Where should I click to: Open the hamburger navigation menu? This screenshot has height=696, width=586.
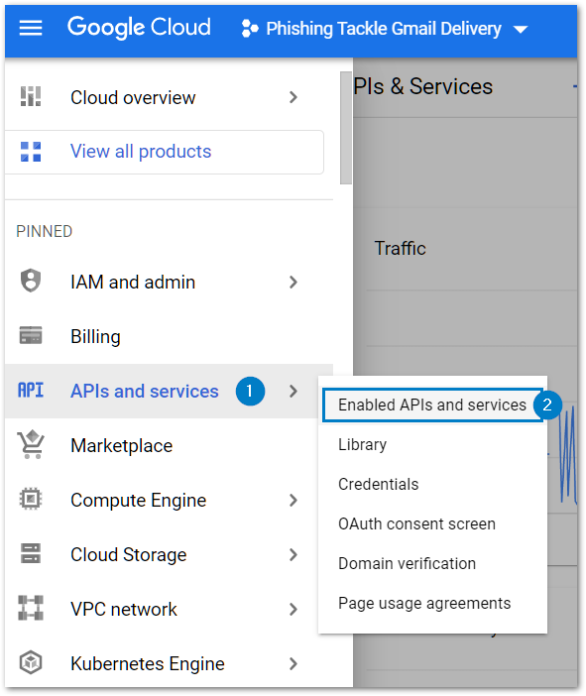31,29
